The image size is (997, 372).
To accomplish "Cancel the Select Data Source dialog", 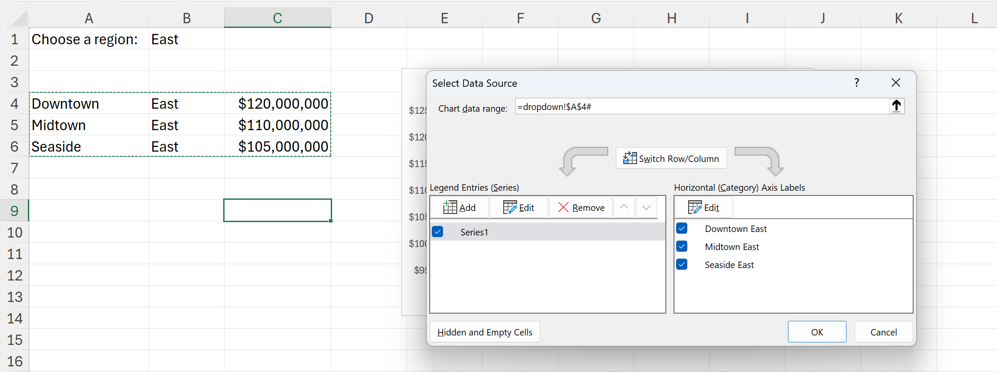I will [x=883, y=332].
